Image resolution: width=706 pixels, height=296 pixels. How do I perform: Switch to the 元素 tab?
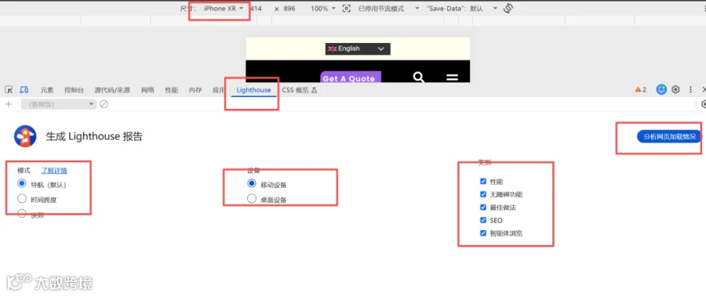point(47,90)
